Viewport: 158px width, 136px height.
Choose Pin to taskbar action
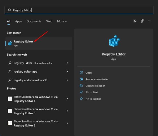coord(93,99)
